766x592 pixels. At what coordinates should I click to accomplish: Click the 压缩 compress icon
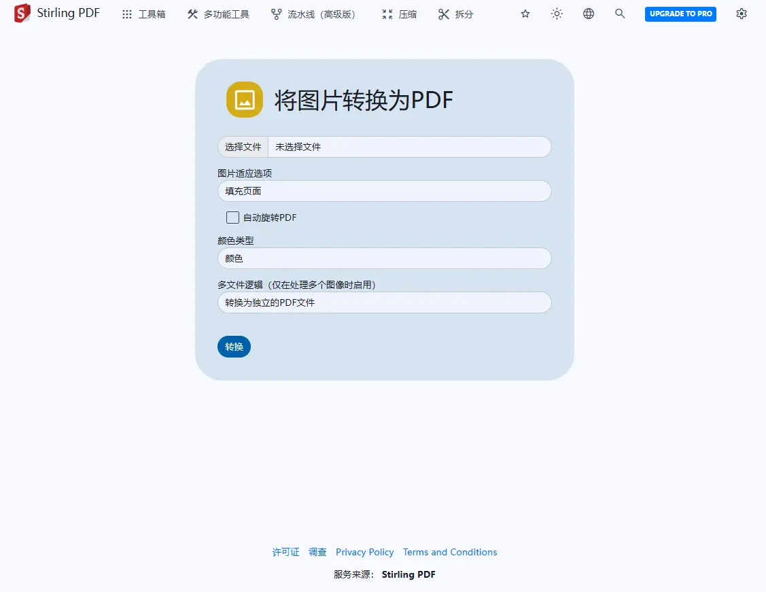(x=387, y=14)
